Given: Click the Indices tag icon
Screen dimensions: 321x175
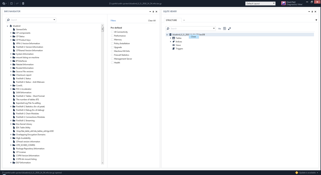Looking at the screenshot, I should pos(174,42).
